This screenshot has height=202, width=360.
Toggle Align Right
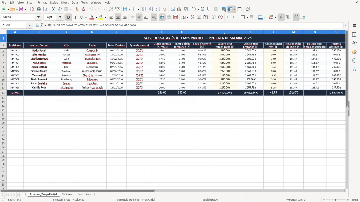pos(125,17)
